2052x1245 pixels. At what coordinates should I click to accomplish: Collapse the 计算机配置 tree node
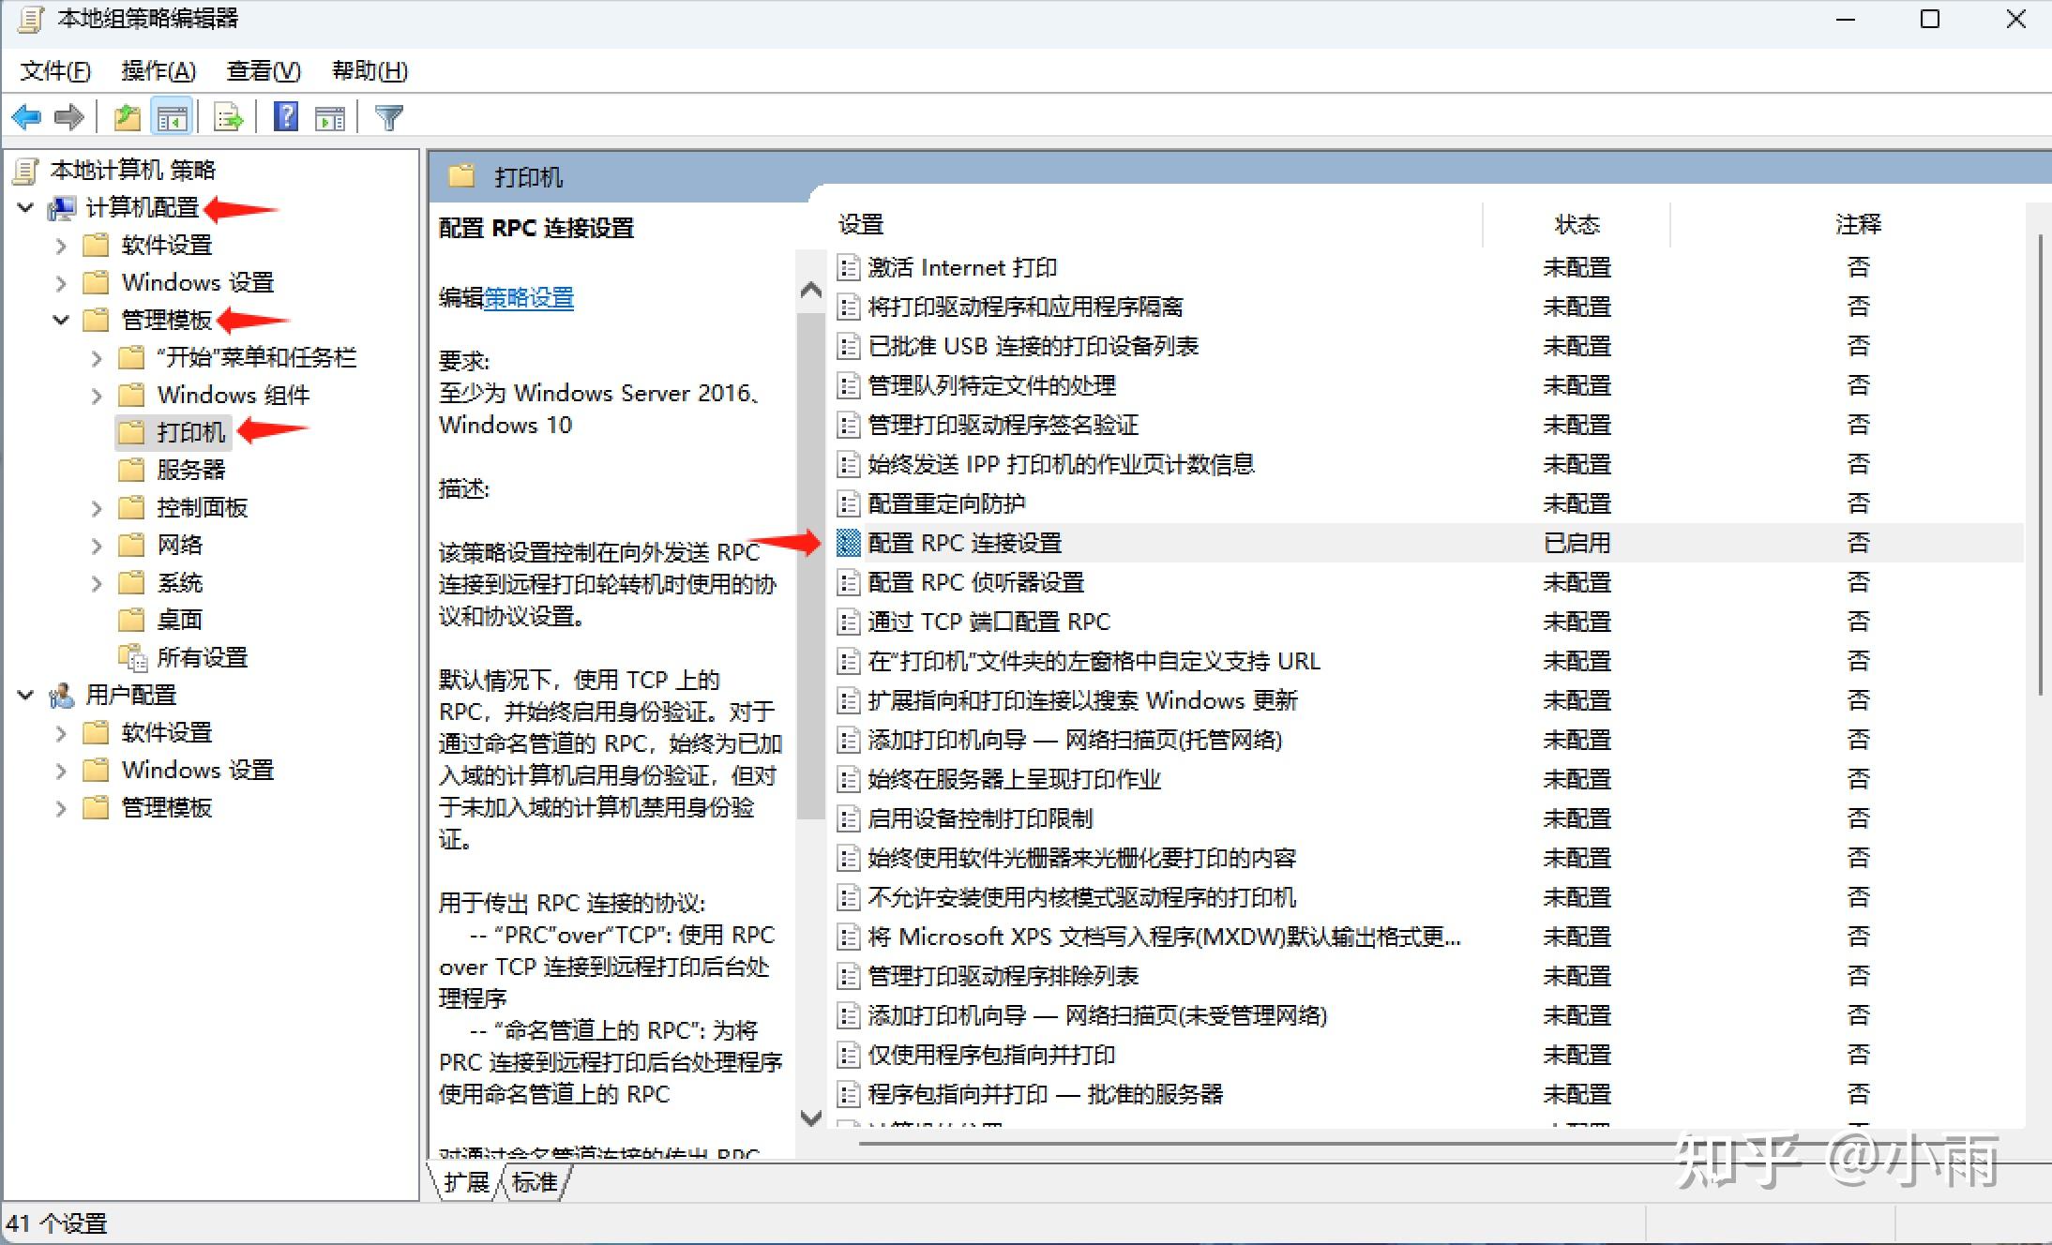(x=25, y=208)
